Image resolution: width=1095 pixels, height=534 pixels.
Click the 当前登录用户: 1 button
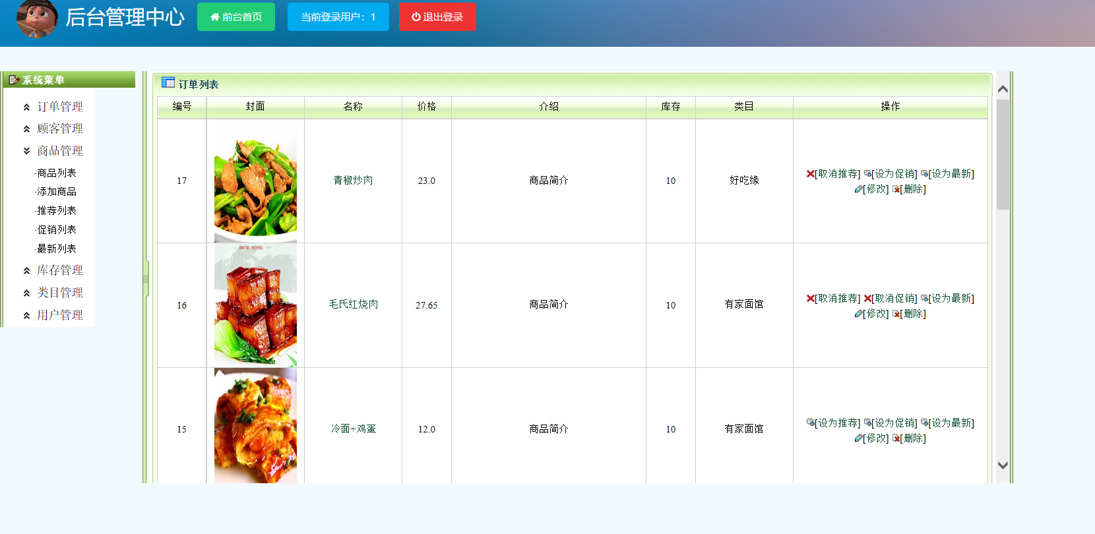[x=338, y=17]
